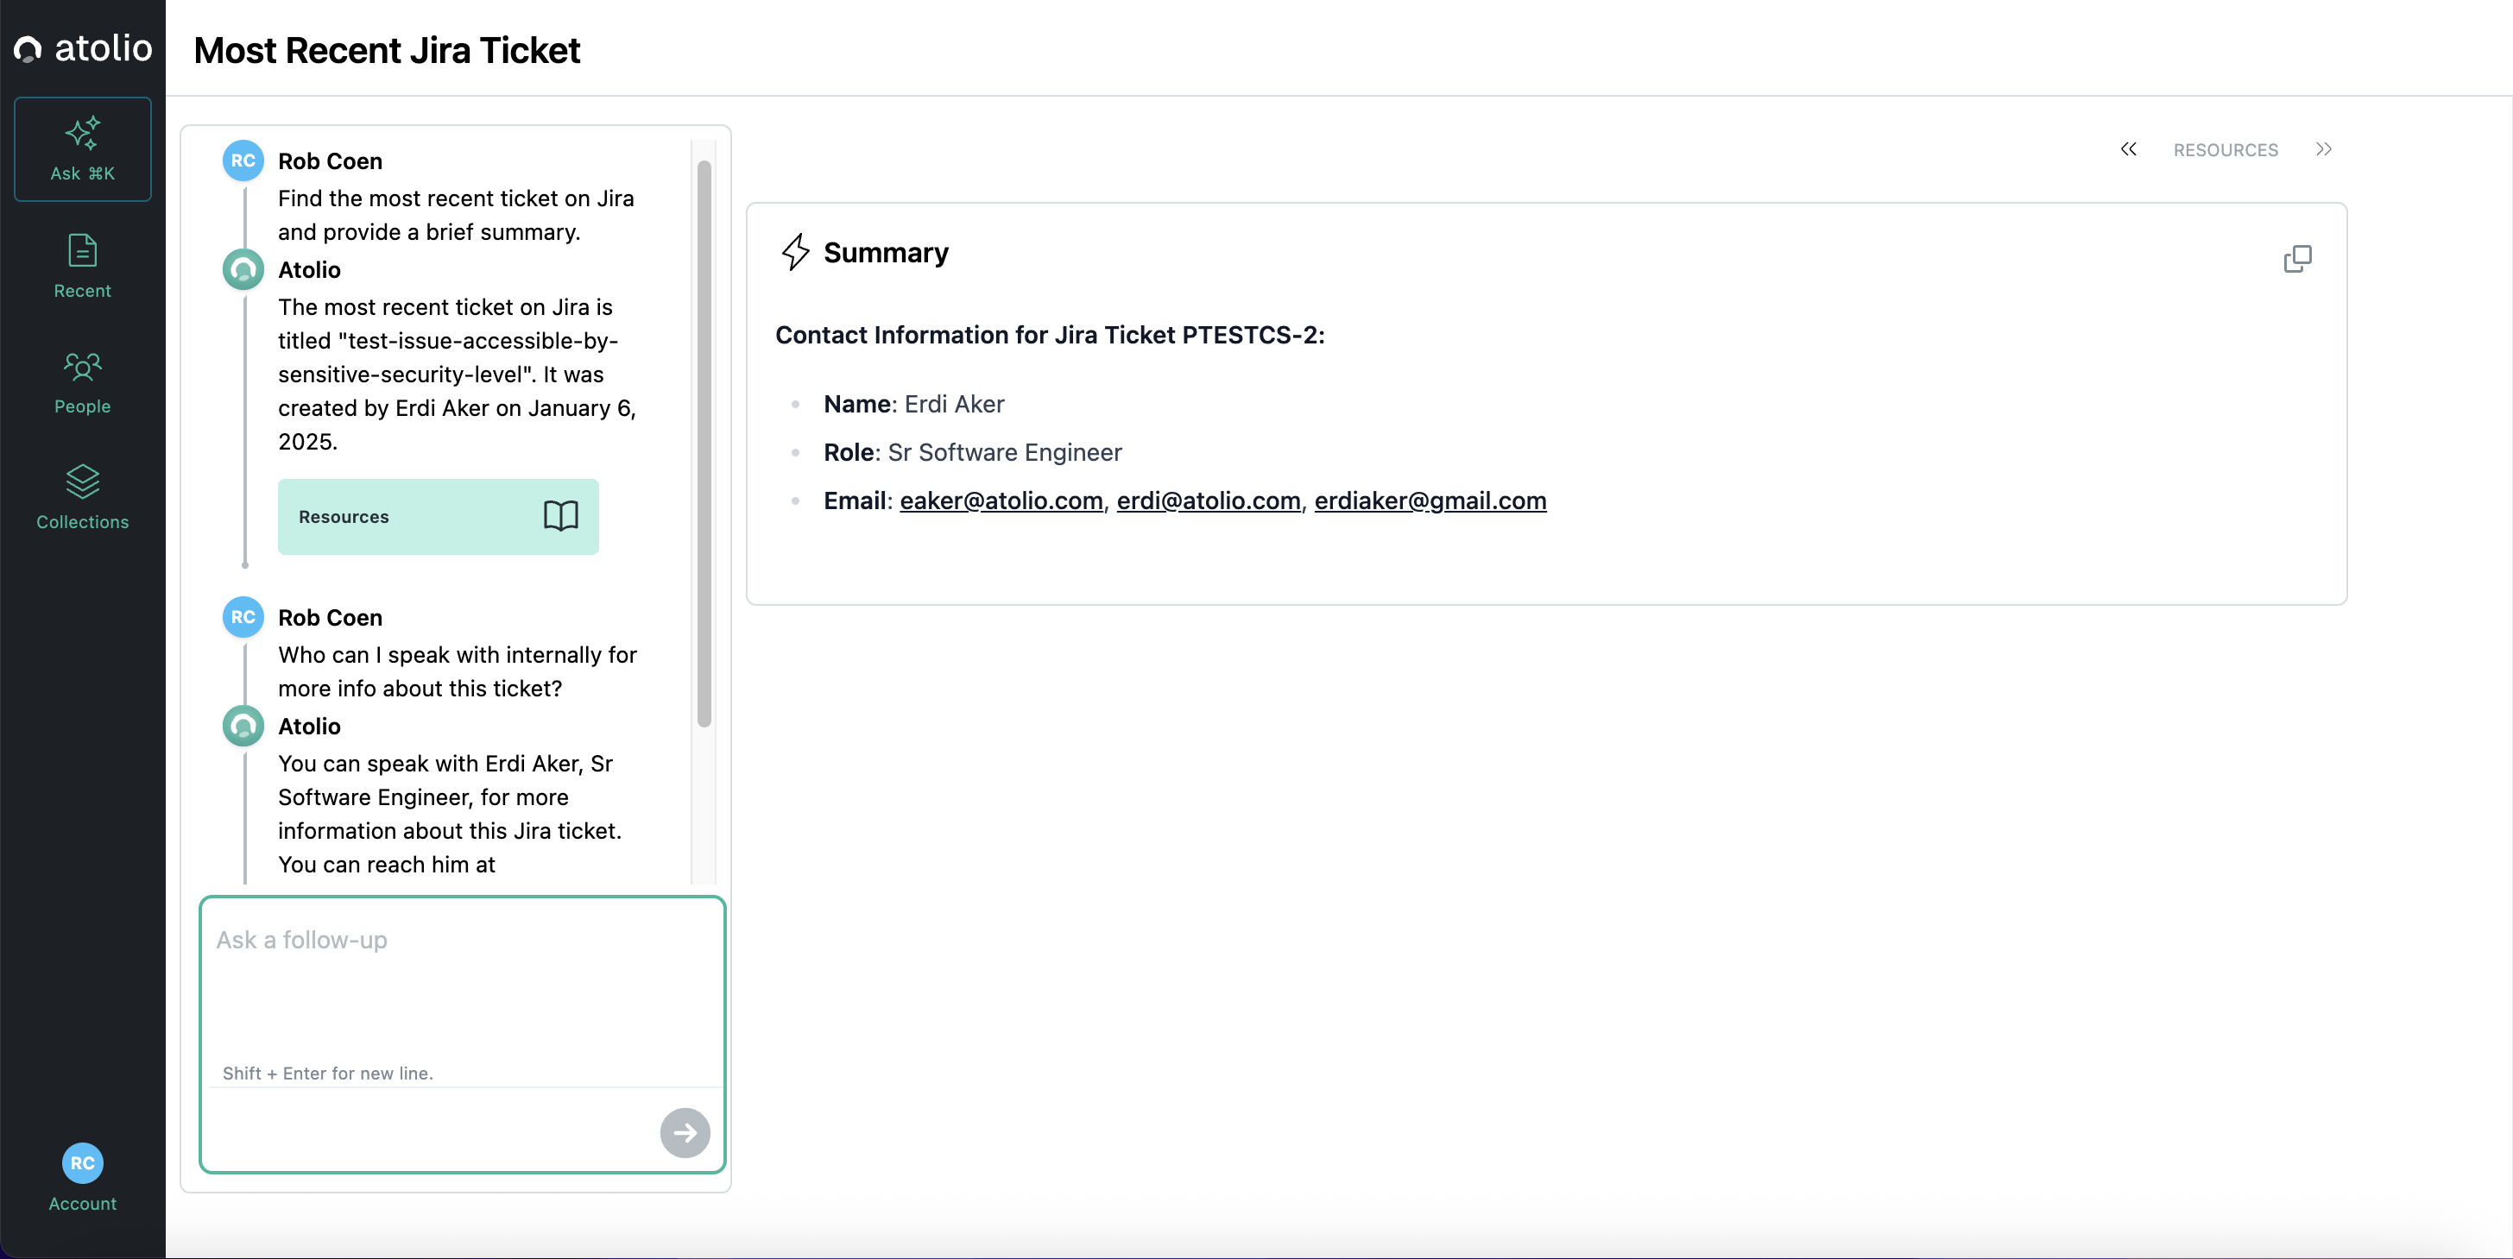Click Rob Coen's first message avatar
Viewport: 2513px width, 1259px height.
pyautogui.click(x=243, y=161)
